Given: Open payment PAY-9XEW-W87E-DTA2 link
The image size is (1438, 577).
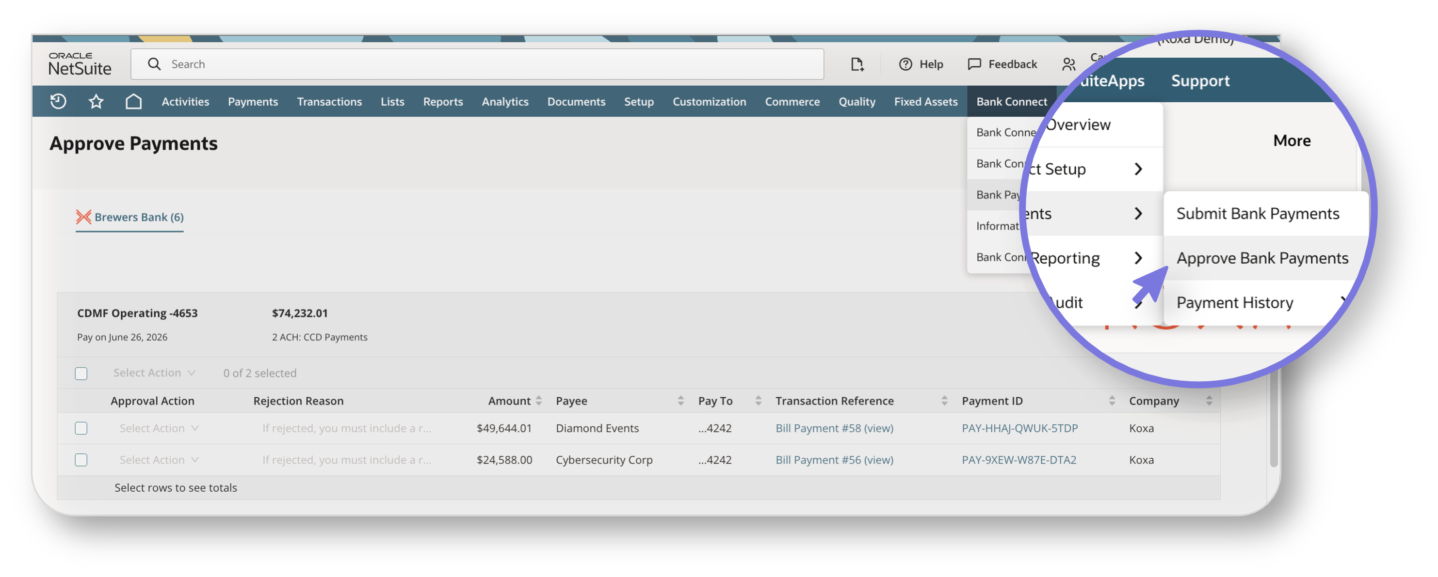Looking at the screenshot, I should click(x=1019, y=460).
